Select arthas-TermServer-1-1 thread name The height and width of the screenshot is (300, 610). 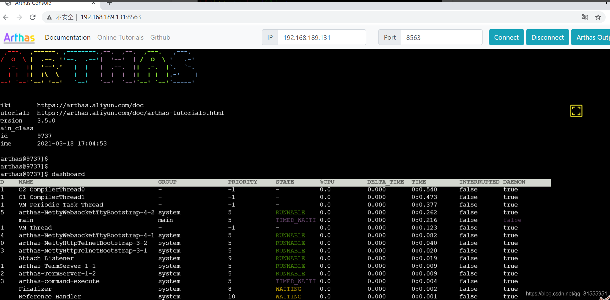coord(57,266)
